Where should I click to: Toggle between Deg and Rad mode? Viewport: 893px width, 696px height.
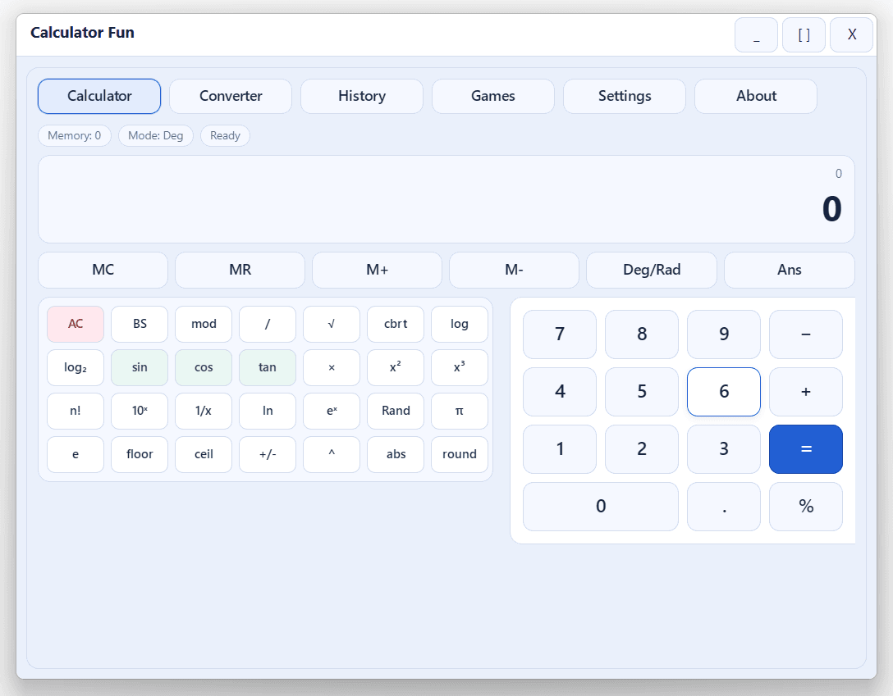coord(651,270)
